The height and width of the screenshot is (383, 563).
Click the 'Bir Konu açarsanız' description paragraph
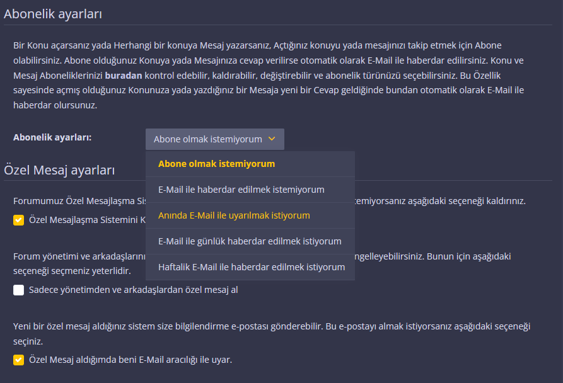(269, 76)
